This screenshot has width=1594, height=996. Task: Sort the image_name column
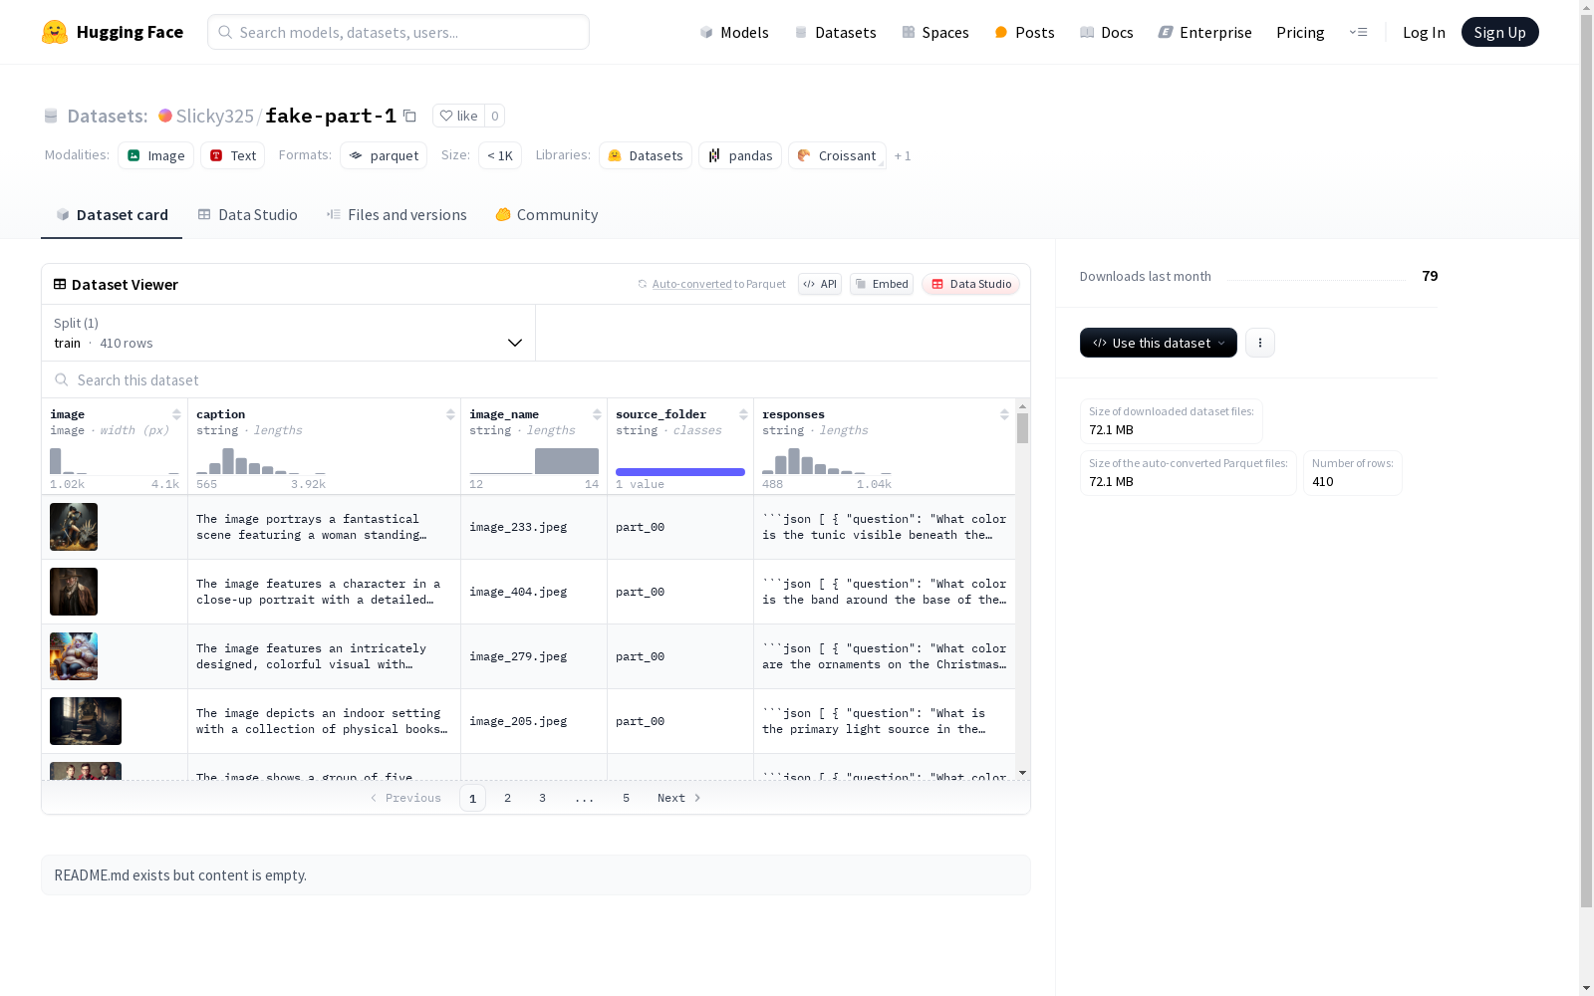click(x=597, y=414)
